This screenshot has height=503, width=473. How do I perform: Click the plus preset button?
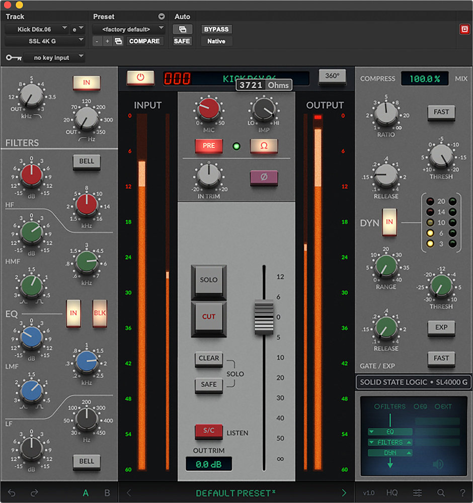click(107, 41)
